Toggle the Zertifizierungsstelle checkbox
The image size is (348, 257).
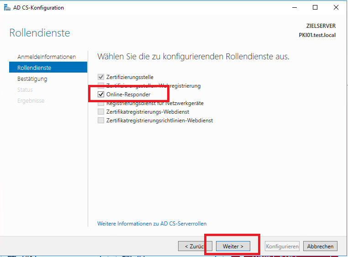click(101, 77)
